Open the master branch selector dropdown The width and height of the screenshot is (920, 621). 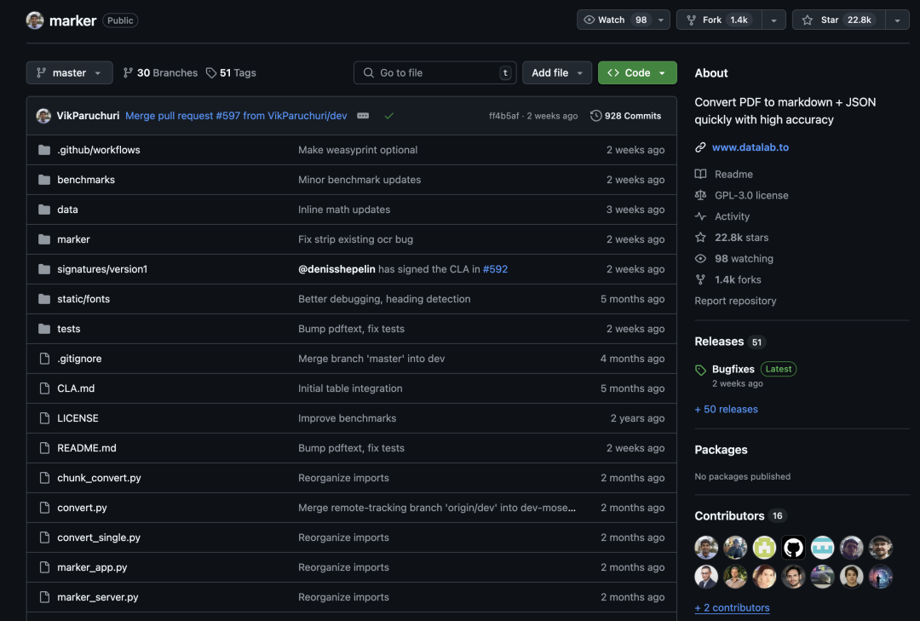coord(69,72)
